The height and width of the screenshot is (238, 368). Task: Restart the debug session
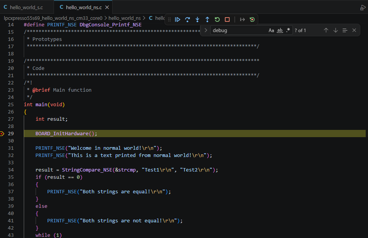pos(217,19)
